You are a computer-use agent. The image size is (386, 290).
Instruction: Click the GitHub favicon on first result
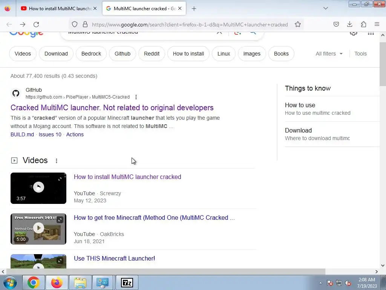point(16,93)
